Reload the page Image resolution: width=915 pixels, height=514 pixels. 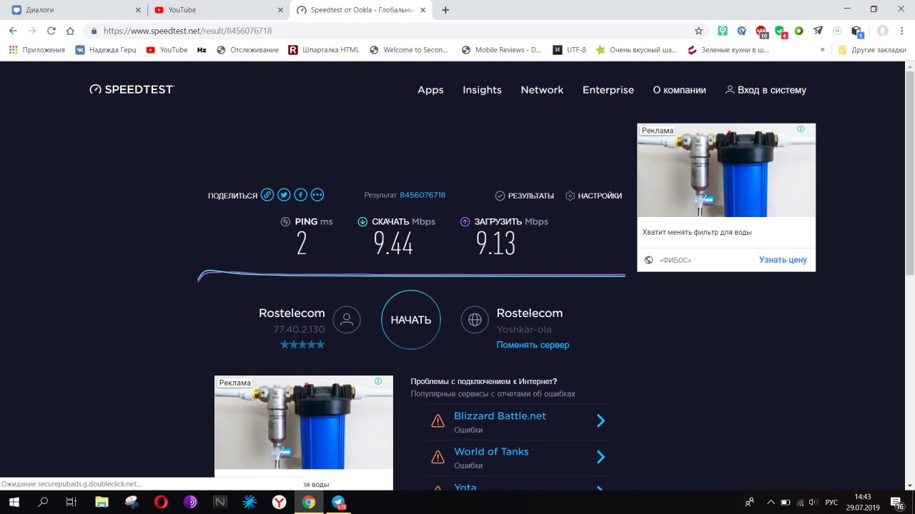click(x=51, y=31)
